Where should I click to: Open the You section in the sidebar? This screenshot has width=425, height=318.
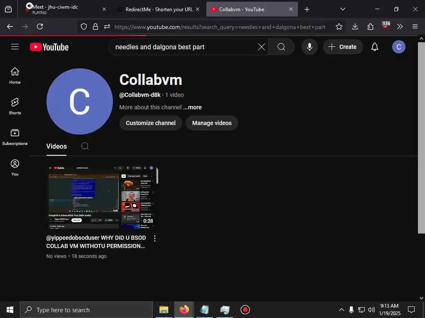click(x=15, y=168)
